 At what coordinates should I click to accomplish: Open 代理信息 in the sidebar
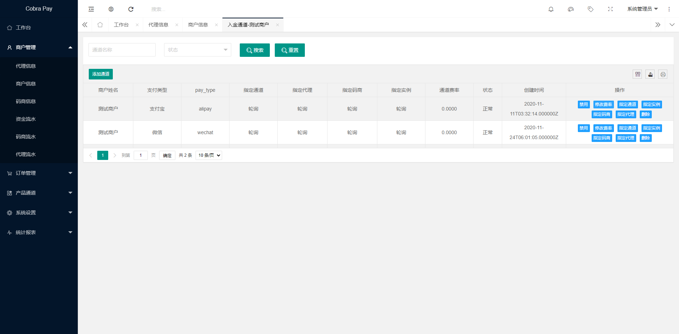39,66
